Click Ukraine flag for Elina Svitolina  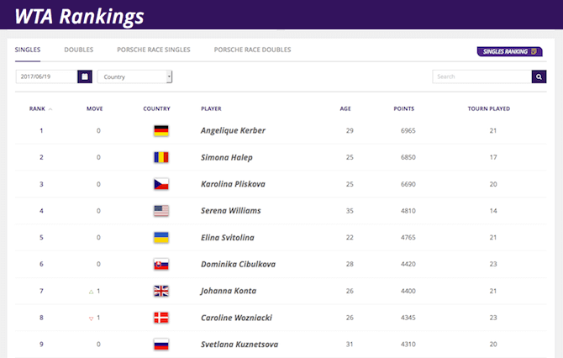tap(161, 237)
